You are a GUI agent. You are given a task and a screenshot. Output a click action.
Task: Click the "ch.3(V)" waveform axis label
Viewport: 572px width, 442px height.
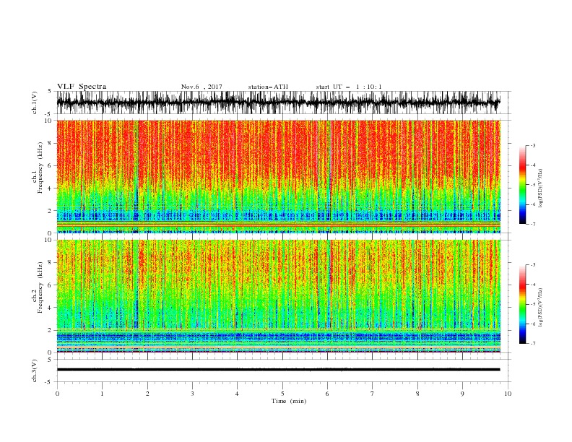[35, 370]
